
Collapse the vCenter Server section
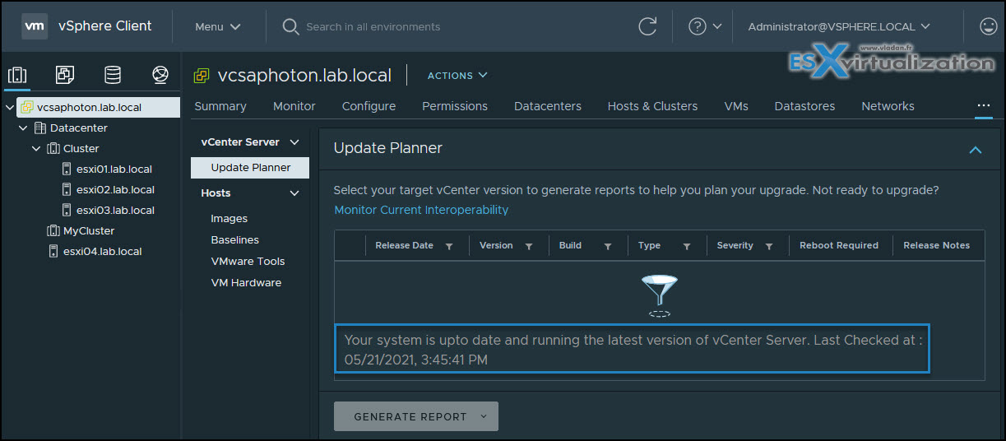click(x=294, y=142)
